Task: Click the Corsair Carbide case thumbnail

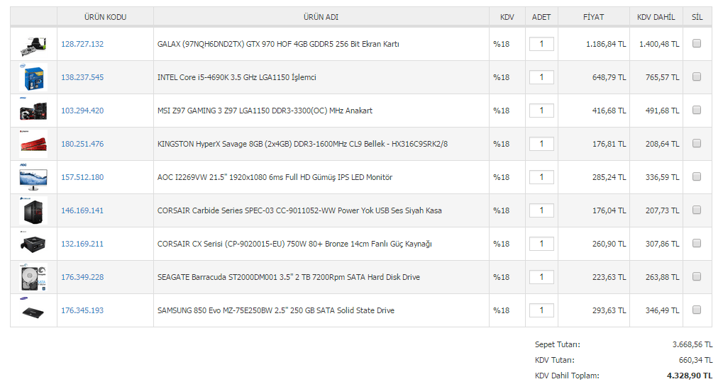Action: pyautogui.click(x=33, y=210)
